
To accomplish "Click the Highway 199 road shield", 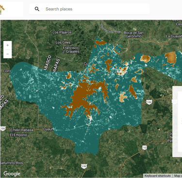I will click(84, 166).
